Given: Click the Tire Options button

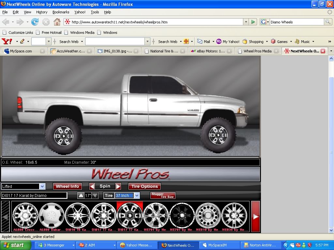Looking at the screenshot, I should pyautogui.click(x=144, y=186).
